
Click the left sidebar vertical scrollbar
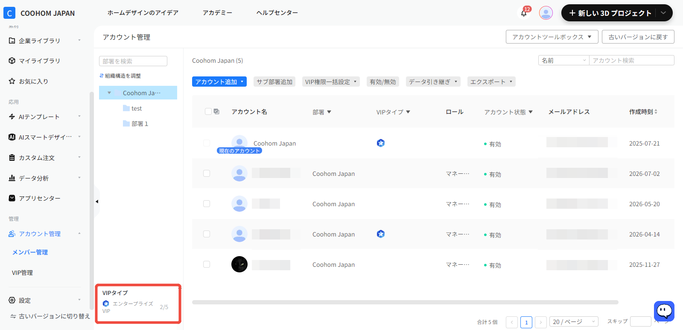tap(91, 201)
